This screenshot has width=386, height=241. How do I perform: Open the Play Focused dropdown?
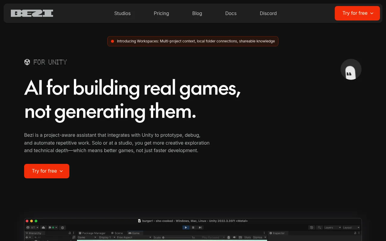point(213,237)
